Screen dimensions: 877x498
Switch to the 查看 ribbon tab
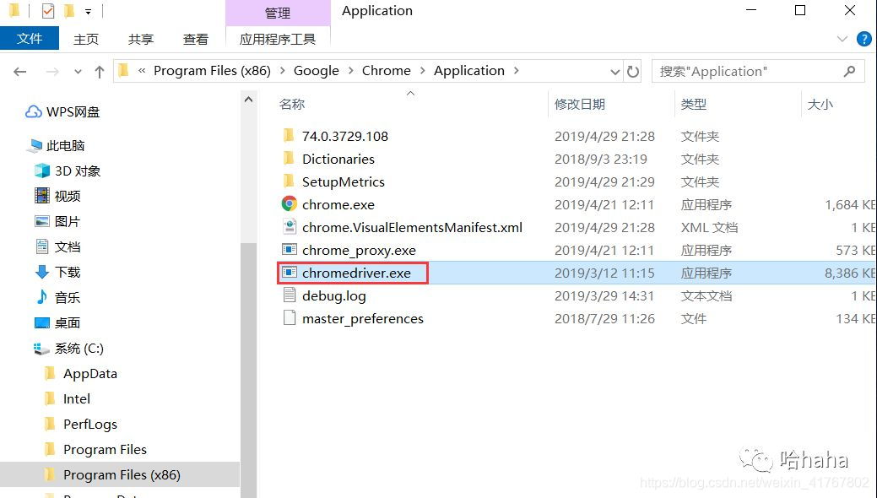196,39
